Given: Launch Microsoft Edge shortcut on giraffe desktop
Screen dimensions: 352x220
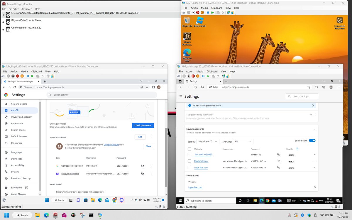Looking at the screenshot, I should pos(187,55).
